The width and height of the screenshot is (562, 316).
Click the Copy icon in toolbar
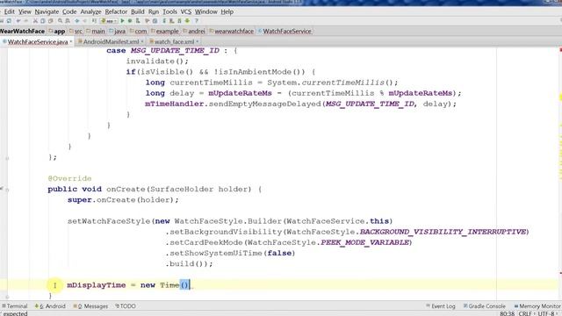click(x=43, y=21)
